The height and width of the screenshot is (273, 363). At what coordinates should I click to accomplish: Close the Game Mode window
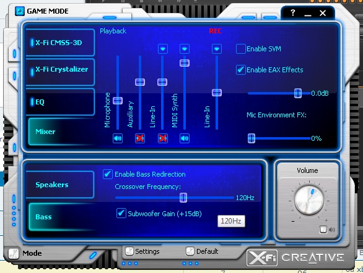[323, 13]
